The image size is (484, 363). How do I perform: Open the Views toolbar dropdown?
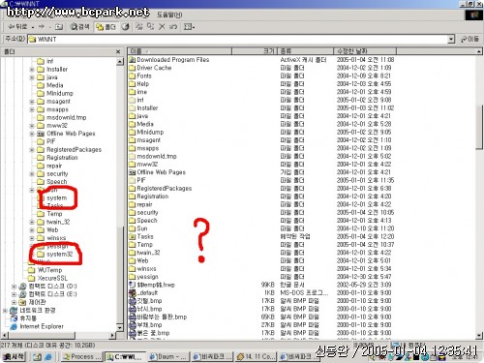tap(189, 27)
